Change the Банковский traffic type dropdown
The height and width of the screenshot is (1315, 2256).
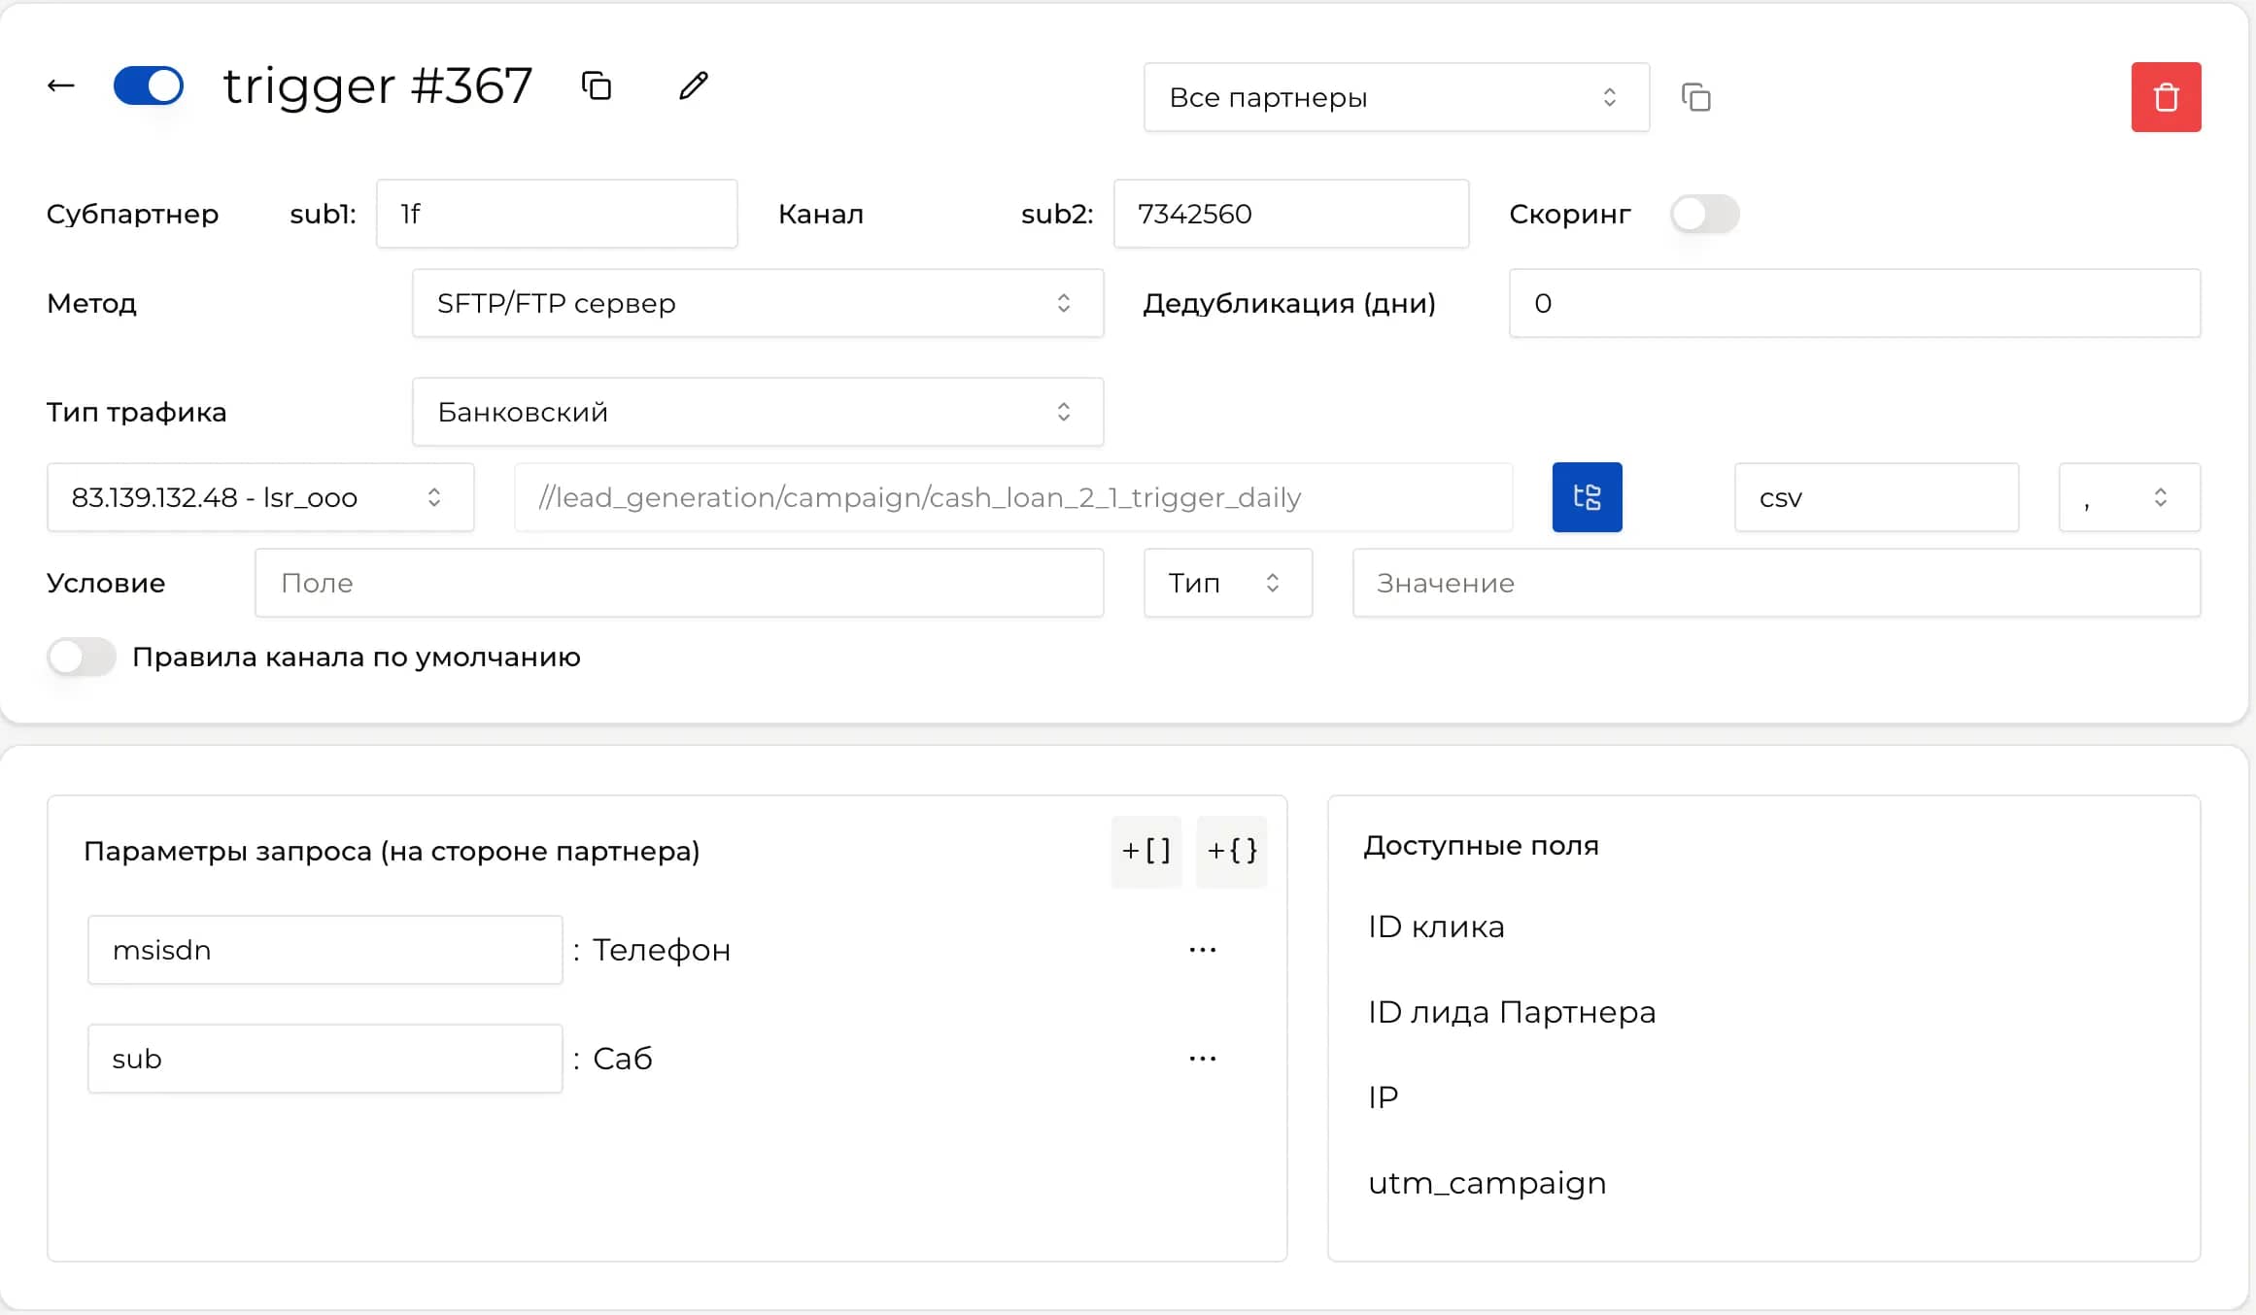pos(757,412)
